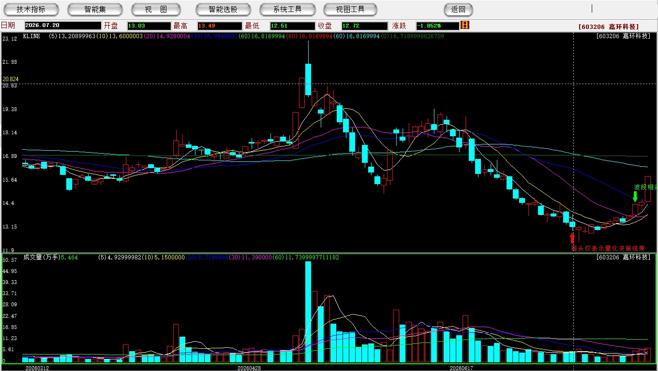Select the 涨跌 value -1.852%
658x371 pixels.
(x=437, y=26)
